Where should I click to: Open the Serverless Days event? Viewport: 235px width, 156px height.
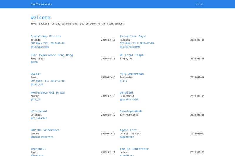click(132, 36)
